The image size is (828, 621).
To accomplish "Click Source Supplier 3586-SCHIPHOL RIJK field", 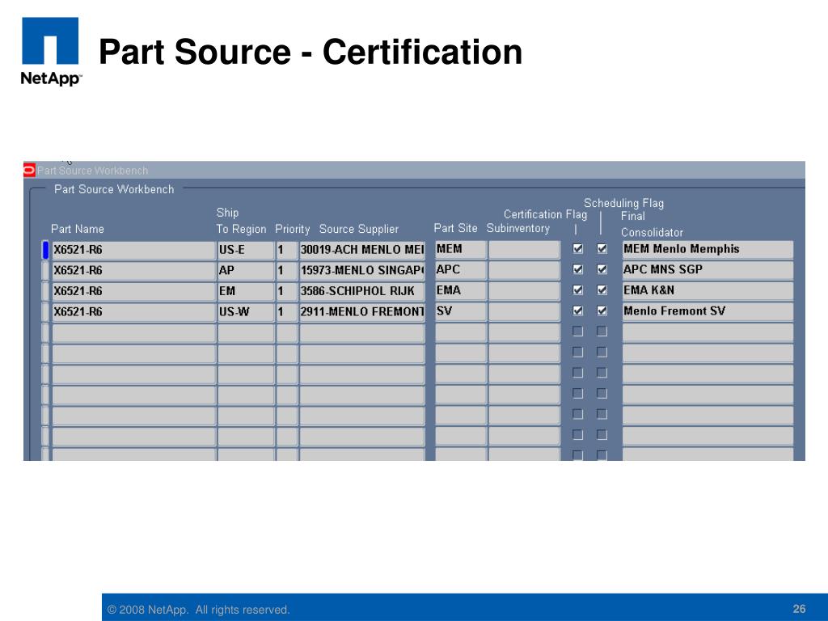I will click(361, 291).
